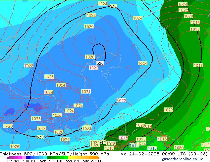
Task: Click the legend value 558
Action: pos(69,161)
